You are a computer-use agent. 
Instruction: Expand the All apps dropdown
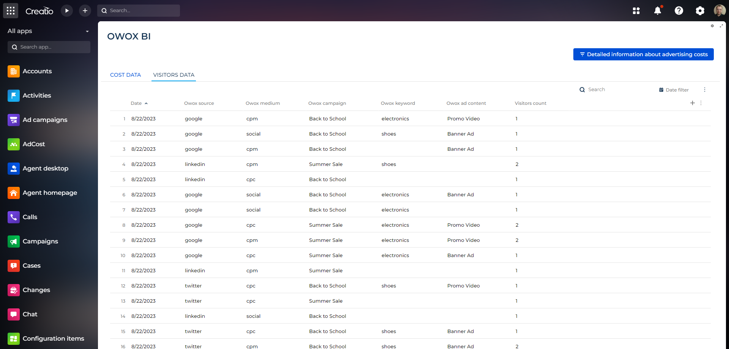(87, 31)
